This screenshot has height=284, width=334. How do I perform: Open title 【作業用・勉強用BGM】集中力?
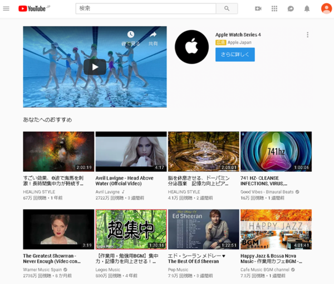point(127,258)
